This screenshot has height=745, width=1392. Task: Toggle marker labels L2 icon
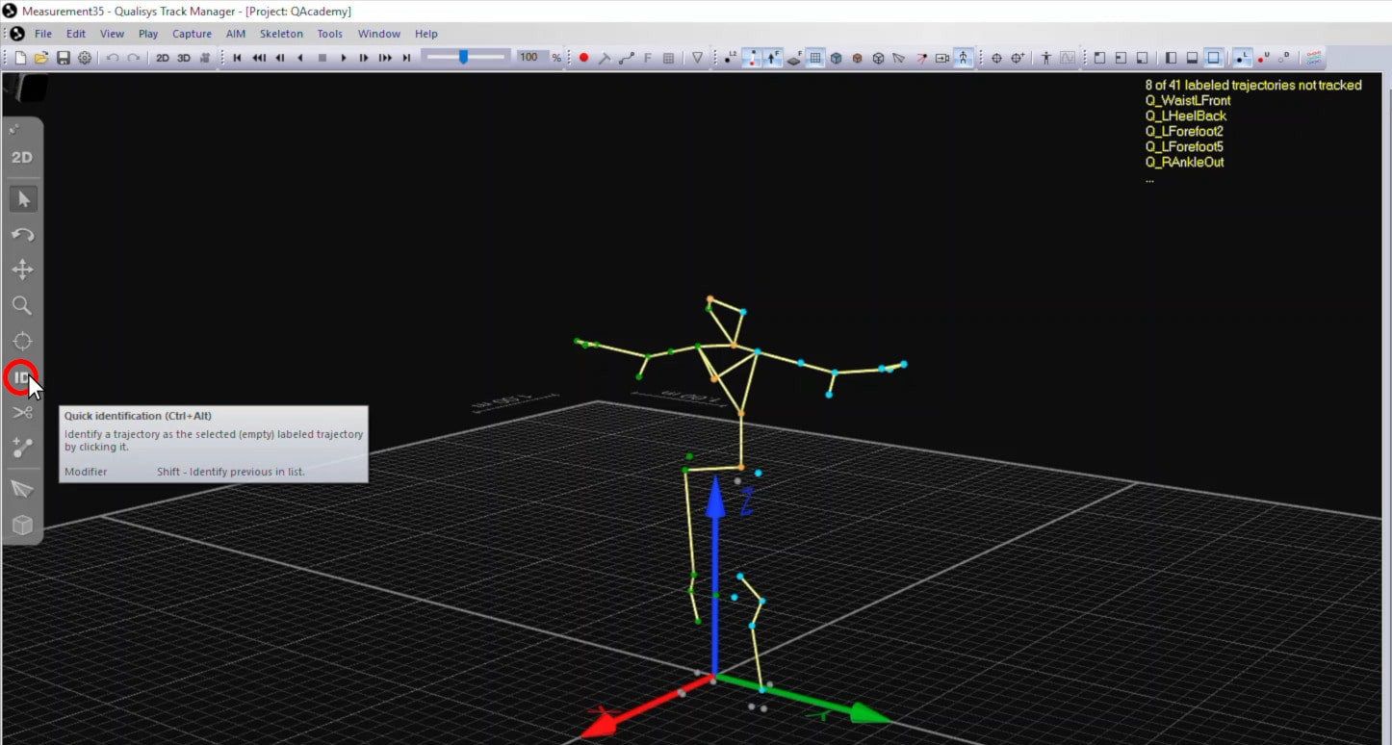[730, 58]
